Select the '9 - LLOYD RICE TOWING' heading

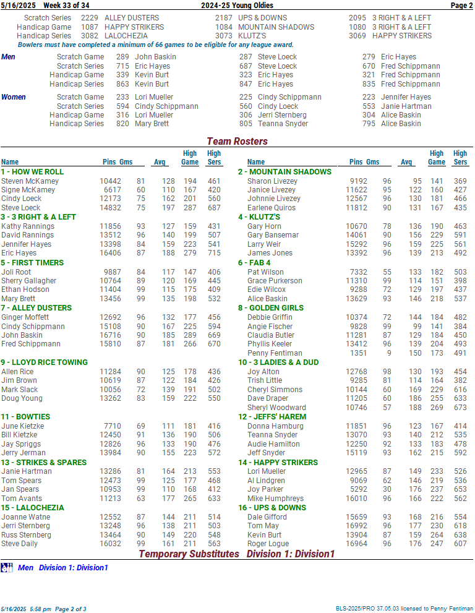click(x=44, y=362)
